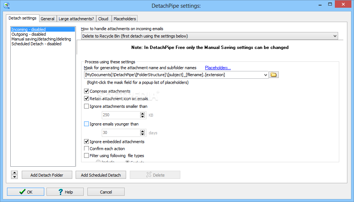Open Help with the question mark button
This screenshot has height=202, width=354.
(65, 192)
